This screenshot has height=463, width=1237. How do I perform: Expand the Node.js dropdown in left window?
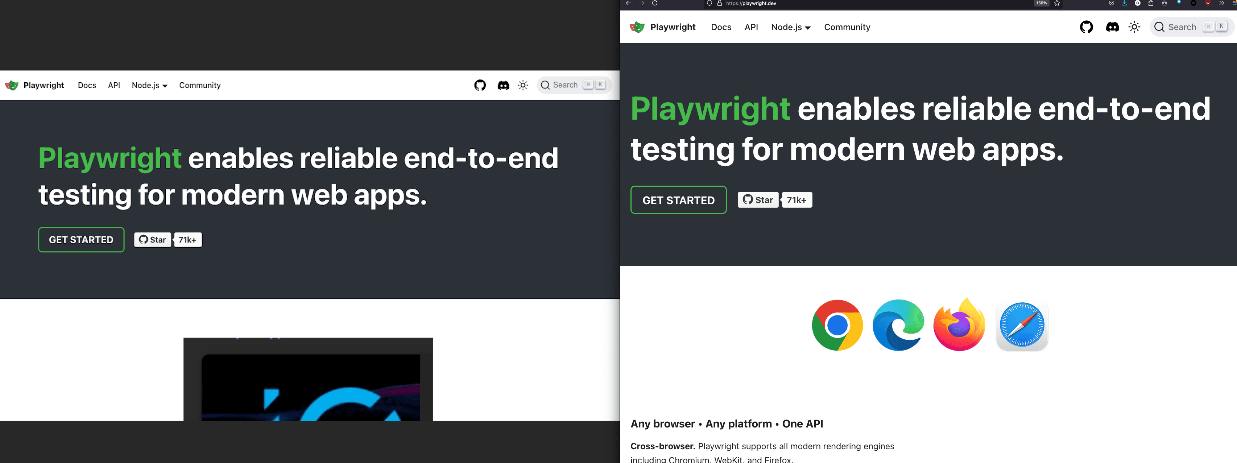pos(149,85)
